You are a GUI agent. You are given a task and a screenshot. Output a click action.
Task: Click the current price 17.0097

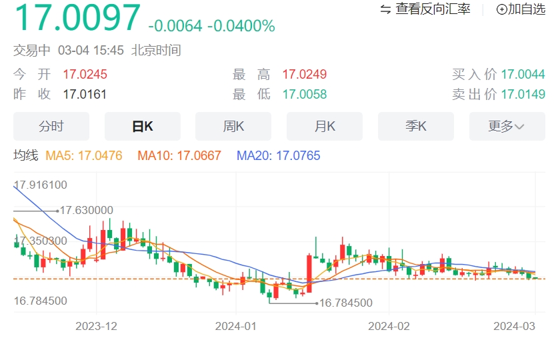click(77, 17)
